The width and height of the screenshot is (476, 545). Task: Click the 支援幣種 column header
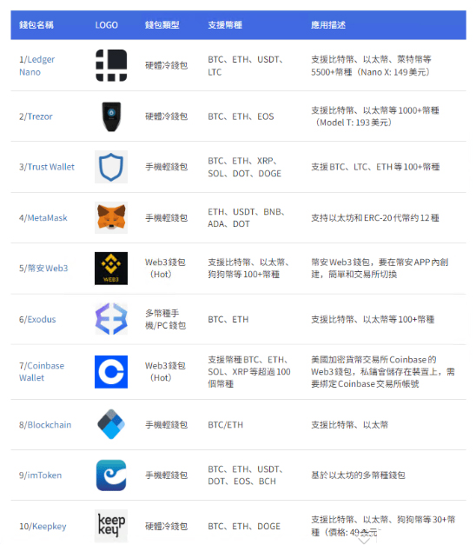point(225,25)
